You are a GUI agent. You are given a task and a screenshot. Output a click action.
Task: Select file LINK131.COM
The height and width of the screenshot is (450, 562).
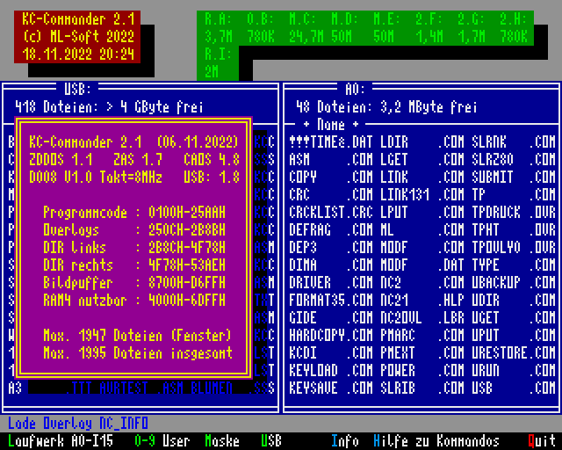(422, 195)
